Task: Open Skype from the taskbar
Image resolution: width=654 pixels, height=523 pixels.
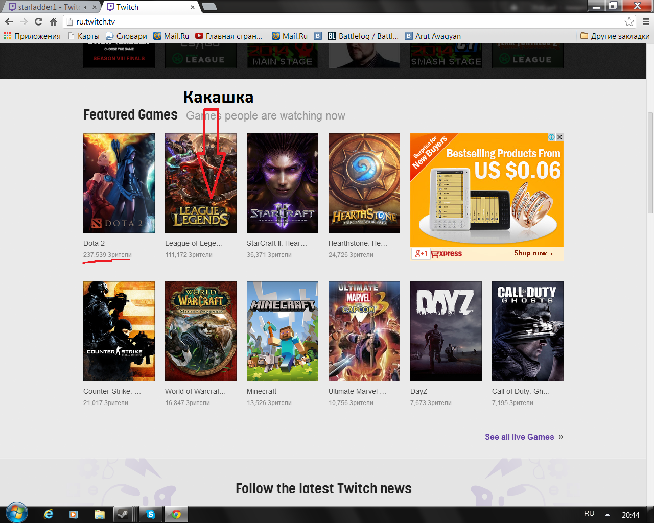Action: tap(151, 514)
